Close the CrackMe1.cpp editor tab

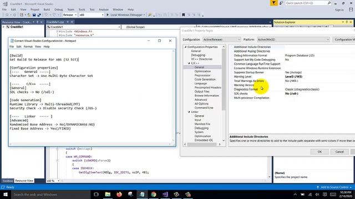click(x=72, y=22)
